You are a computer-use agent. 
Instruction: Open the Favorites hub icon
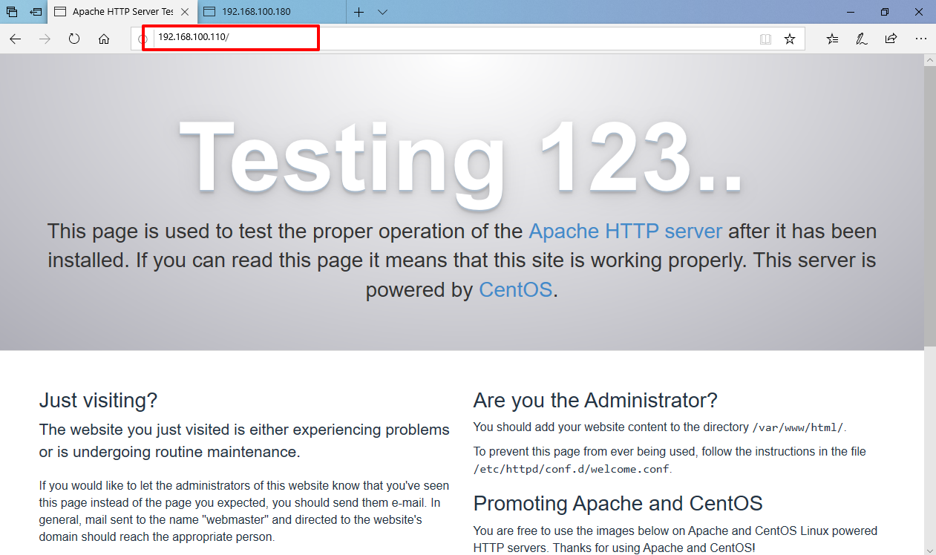tap(833, 39)
